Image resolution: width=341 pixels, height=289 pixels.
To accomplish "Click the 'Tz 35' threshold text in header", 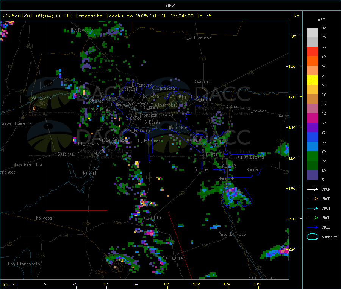I will [204, 16].
